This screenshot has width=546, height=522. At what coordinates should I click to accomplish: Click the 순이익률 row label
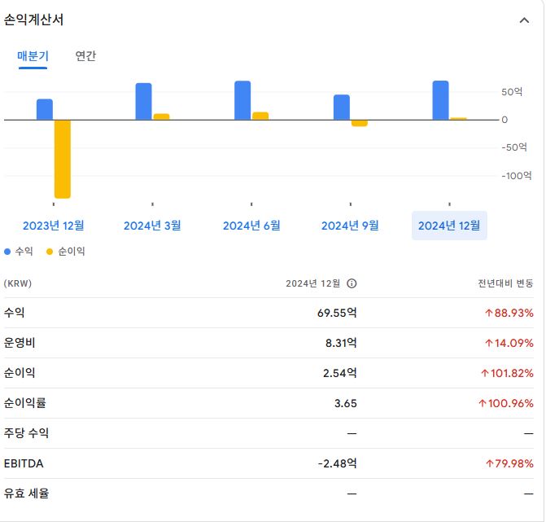[24, 403]
